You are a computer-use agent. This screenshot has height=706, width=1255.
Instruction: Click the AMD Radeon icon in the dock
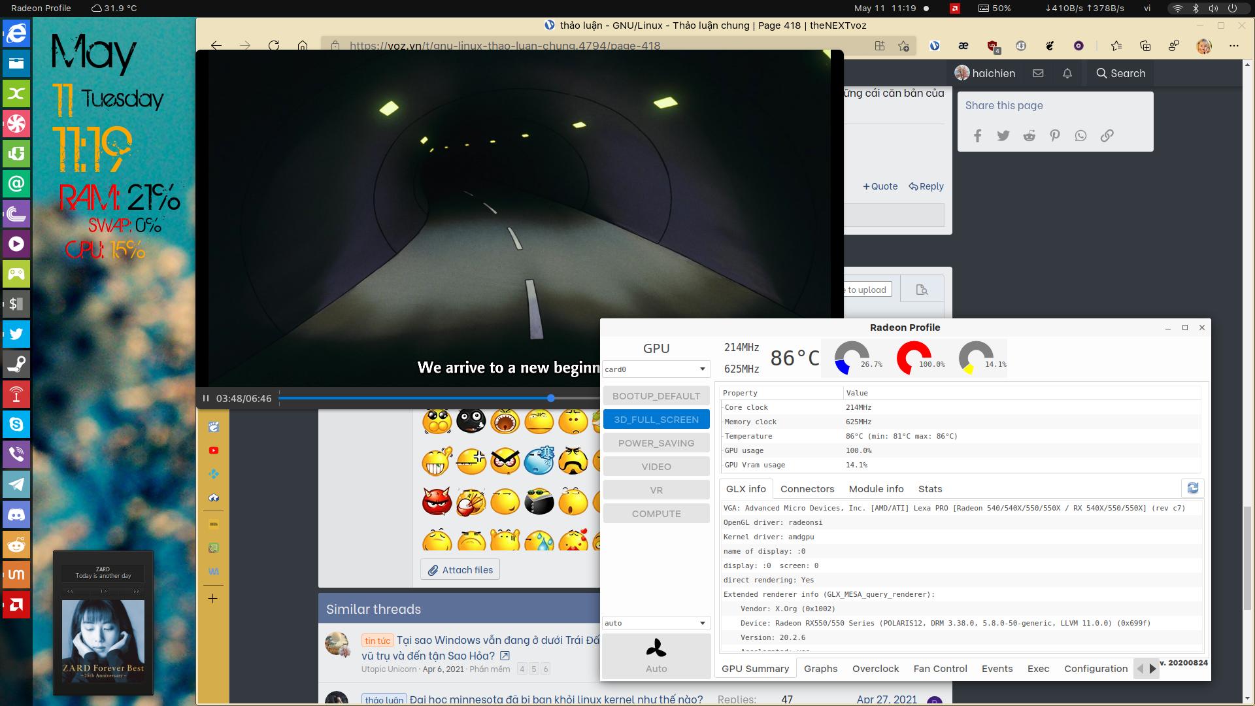(x=16, y=605)
